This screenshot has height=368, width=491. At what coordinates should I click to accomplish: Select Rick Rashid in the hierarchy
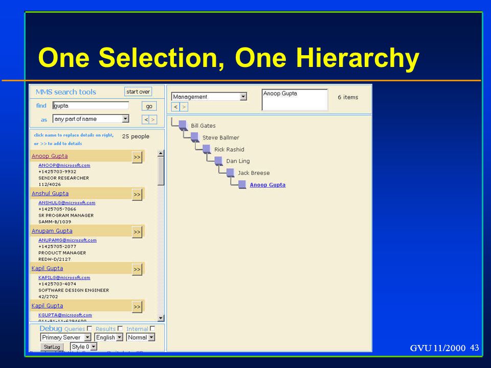(x=229, y=149)
